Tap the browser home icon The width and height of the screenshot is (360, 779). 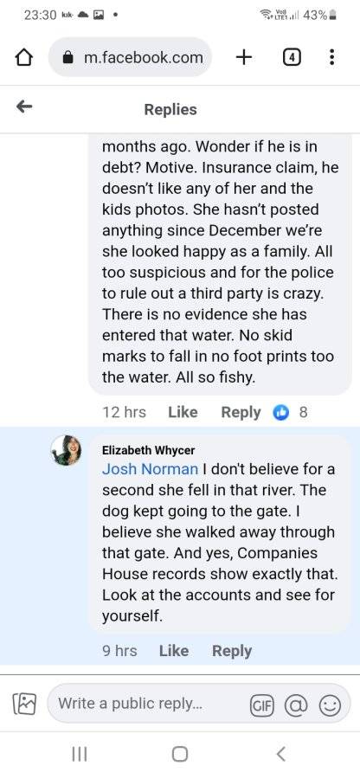click(24, 58)
